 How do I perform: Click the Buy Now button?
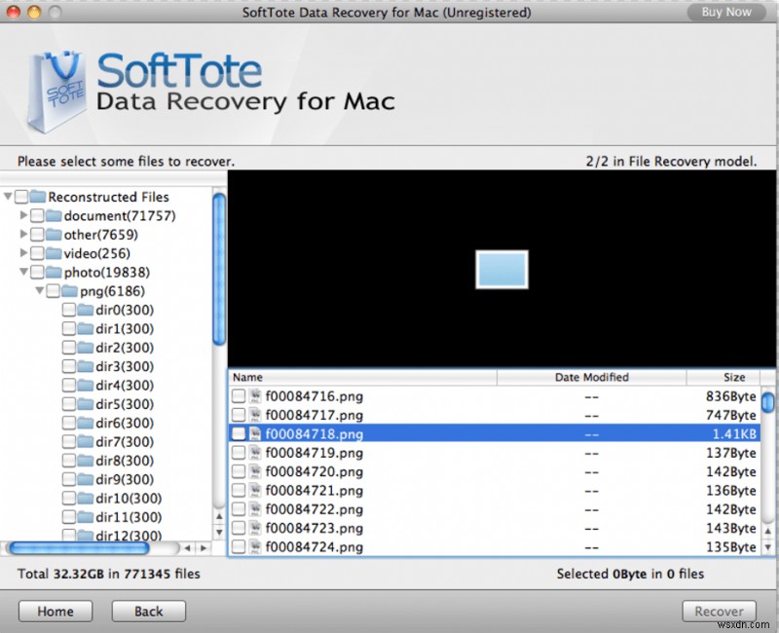pos(725,12)
